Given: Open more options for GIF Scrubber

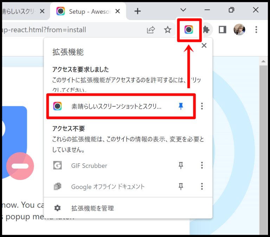Looking at the screenshot, I should pos(202,165).
